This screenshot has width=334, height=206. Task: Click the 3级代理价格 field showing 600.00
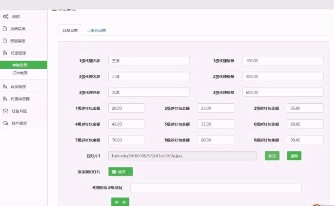(x=283, y=92)
